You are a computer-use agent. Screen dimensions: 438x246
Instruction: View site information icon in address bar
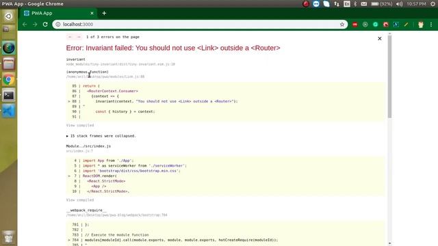pos(57,25)
